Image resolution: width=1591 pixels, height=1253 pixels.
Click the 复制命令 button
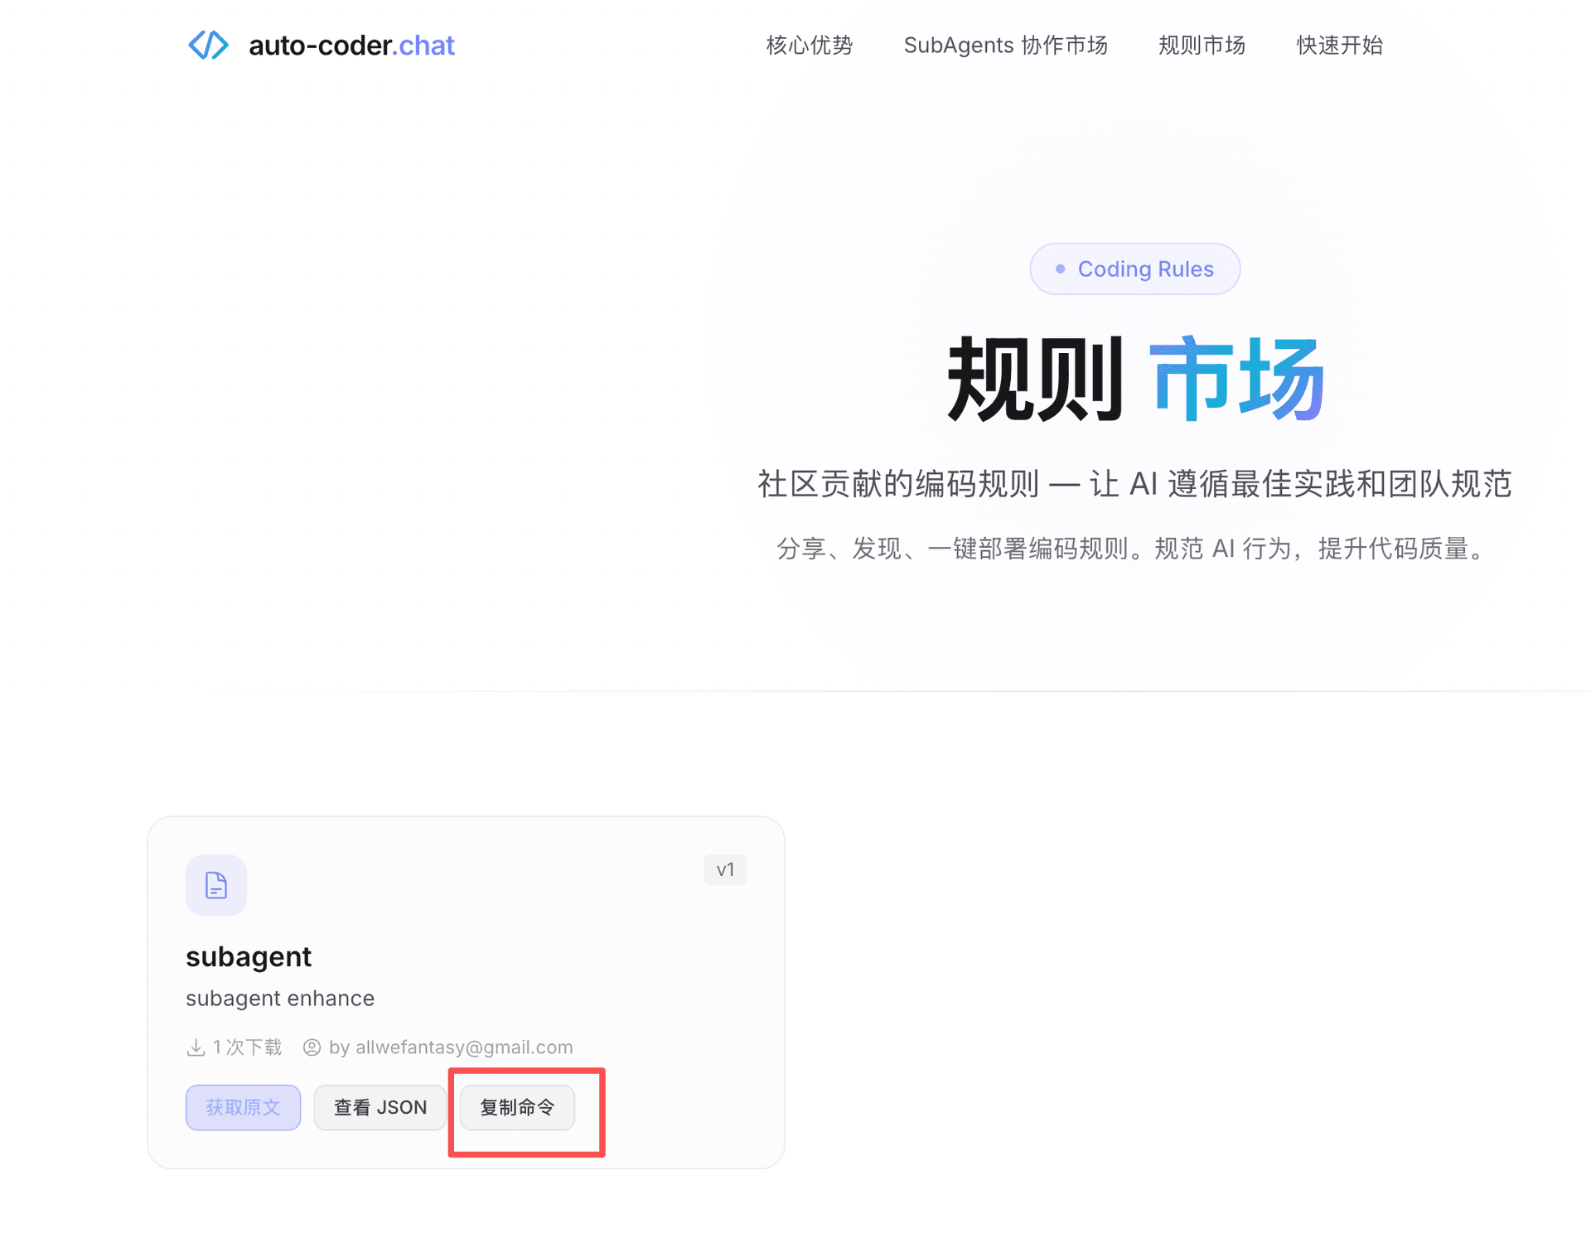516,1107
